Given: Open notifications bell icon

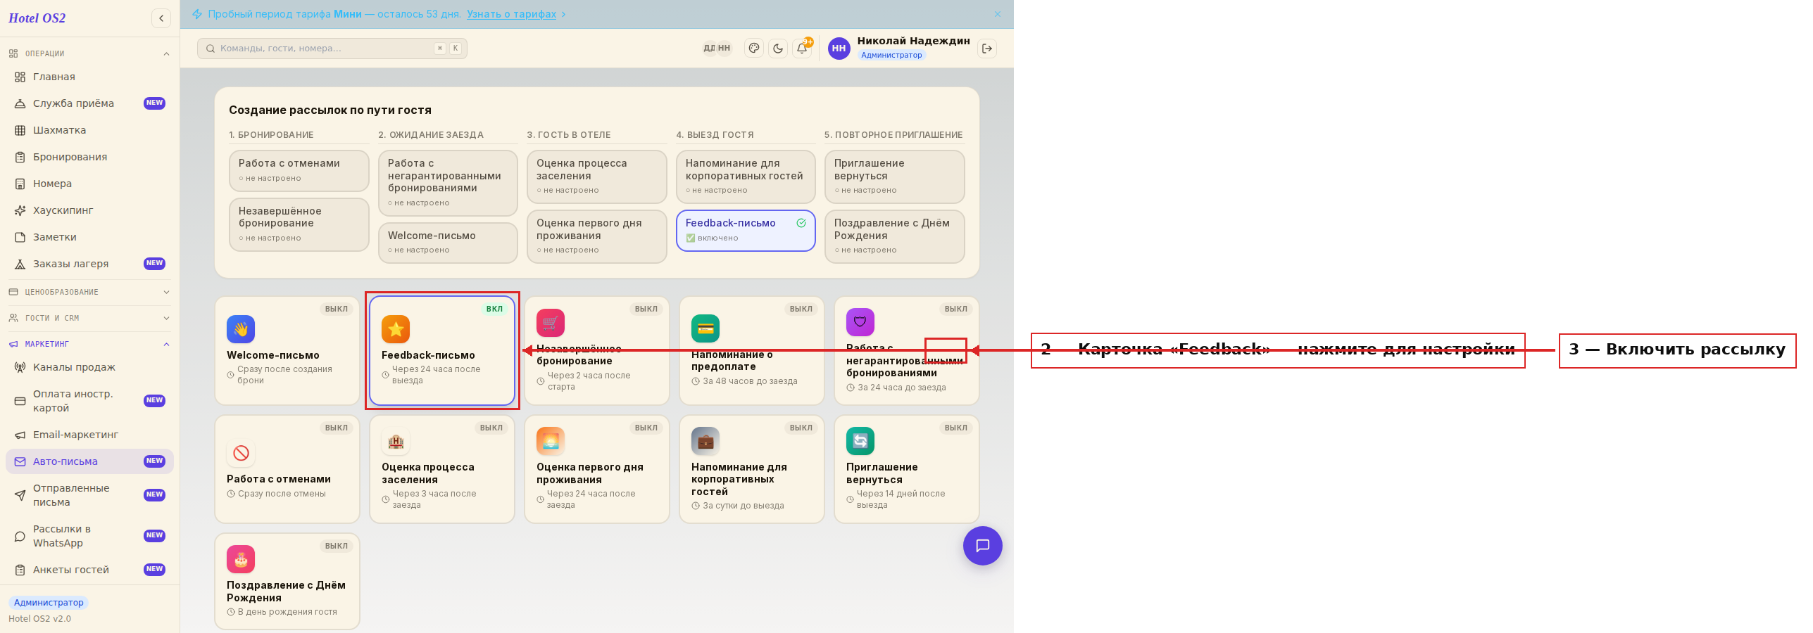Looking at the screenshot, I should coord(802,49).
